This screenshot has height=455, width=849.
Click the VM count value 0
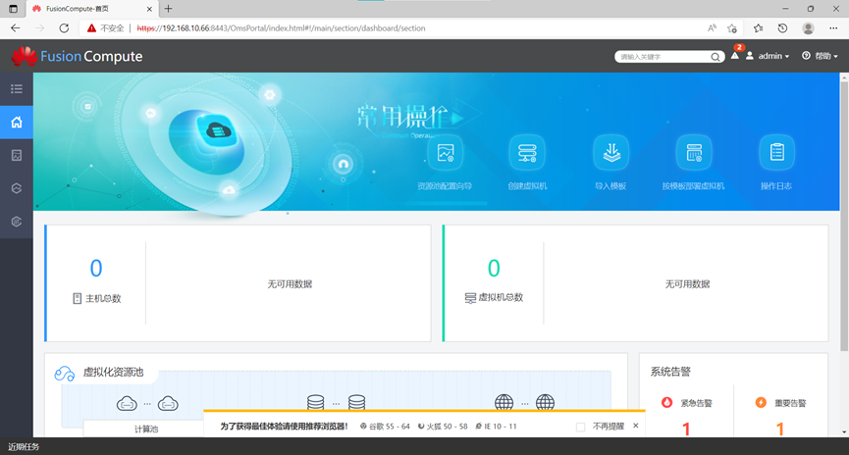tap(494, 269)
